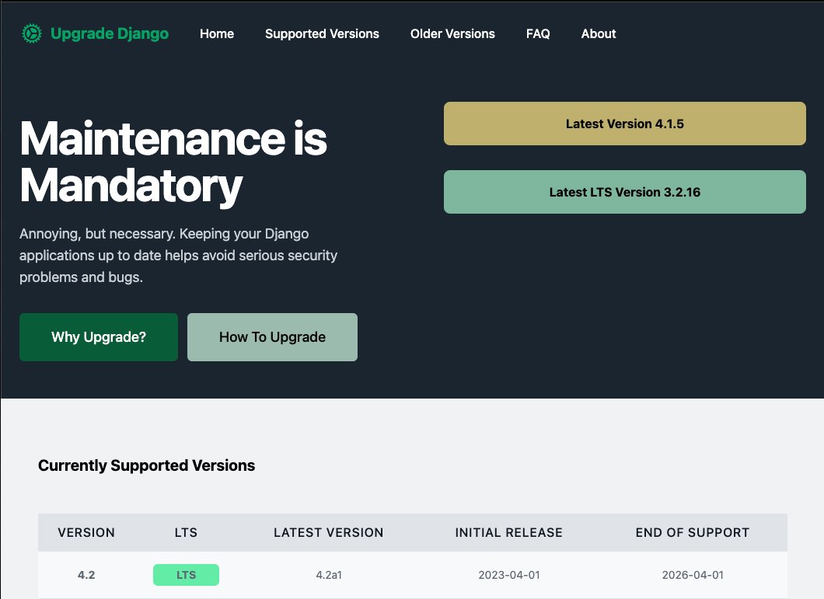Click the LATEST VERSION column header
This screenshot has width=824, height=599.
[x=328, y=533]
